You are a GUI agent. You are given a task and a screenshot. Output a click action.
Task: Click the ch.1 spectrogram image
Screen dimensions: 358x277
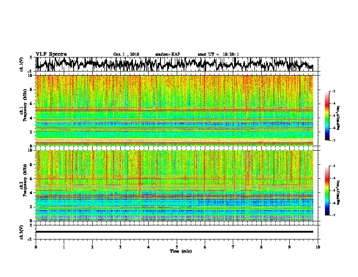pyautogui.click(x=174, y=110)
